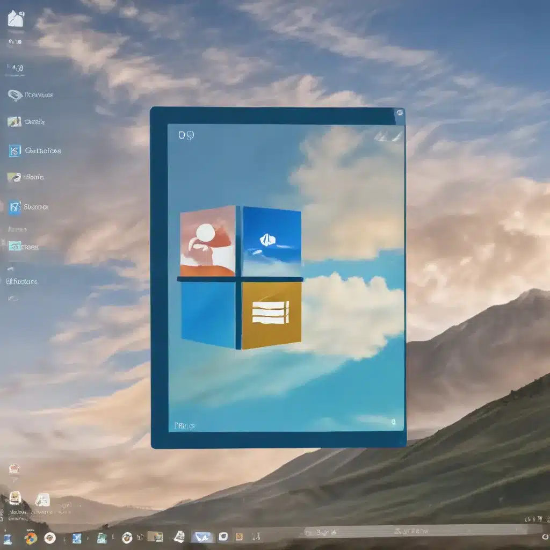Select the orange tile with the person figure
Image resolution: width=550 pixels, height=550 pixels.
207,241
